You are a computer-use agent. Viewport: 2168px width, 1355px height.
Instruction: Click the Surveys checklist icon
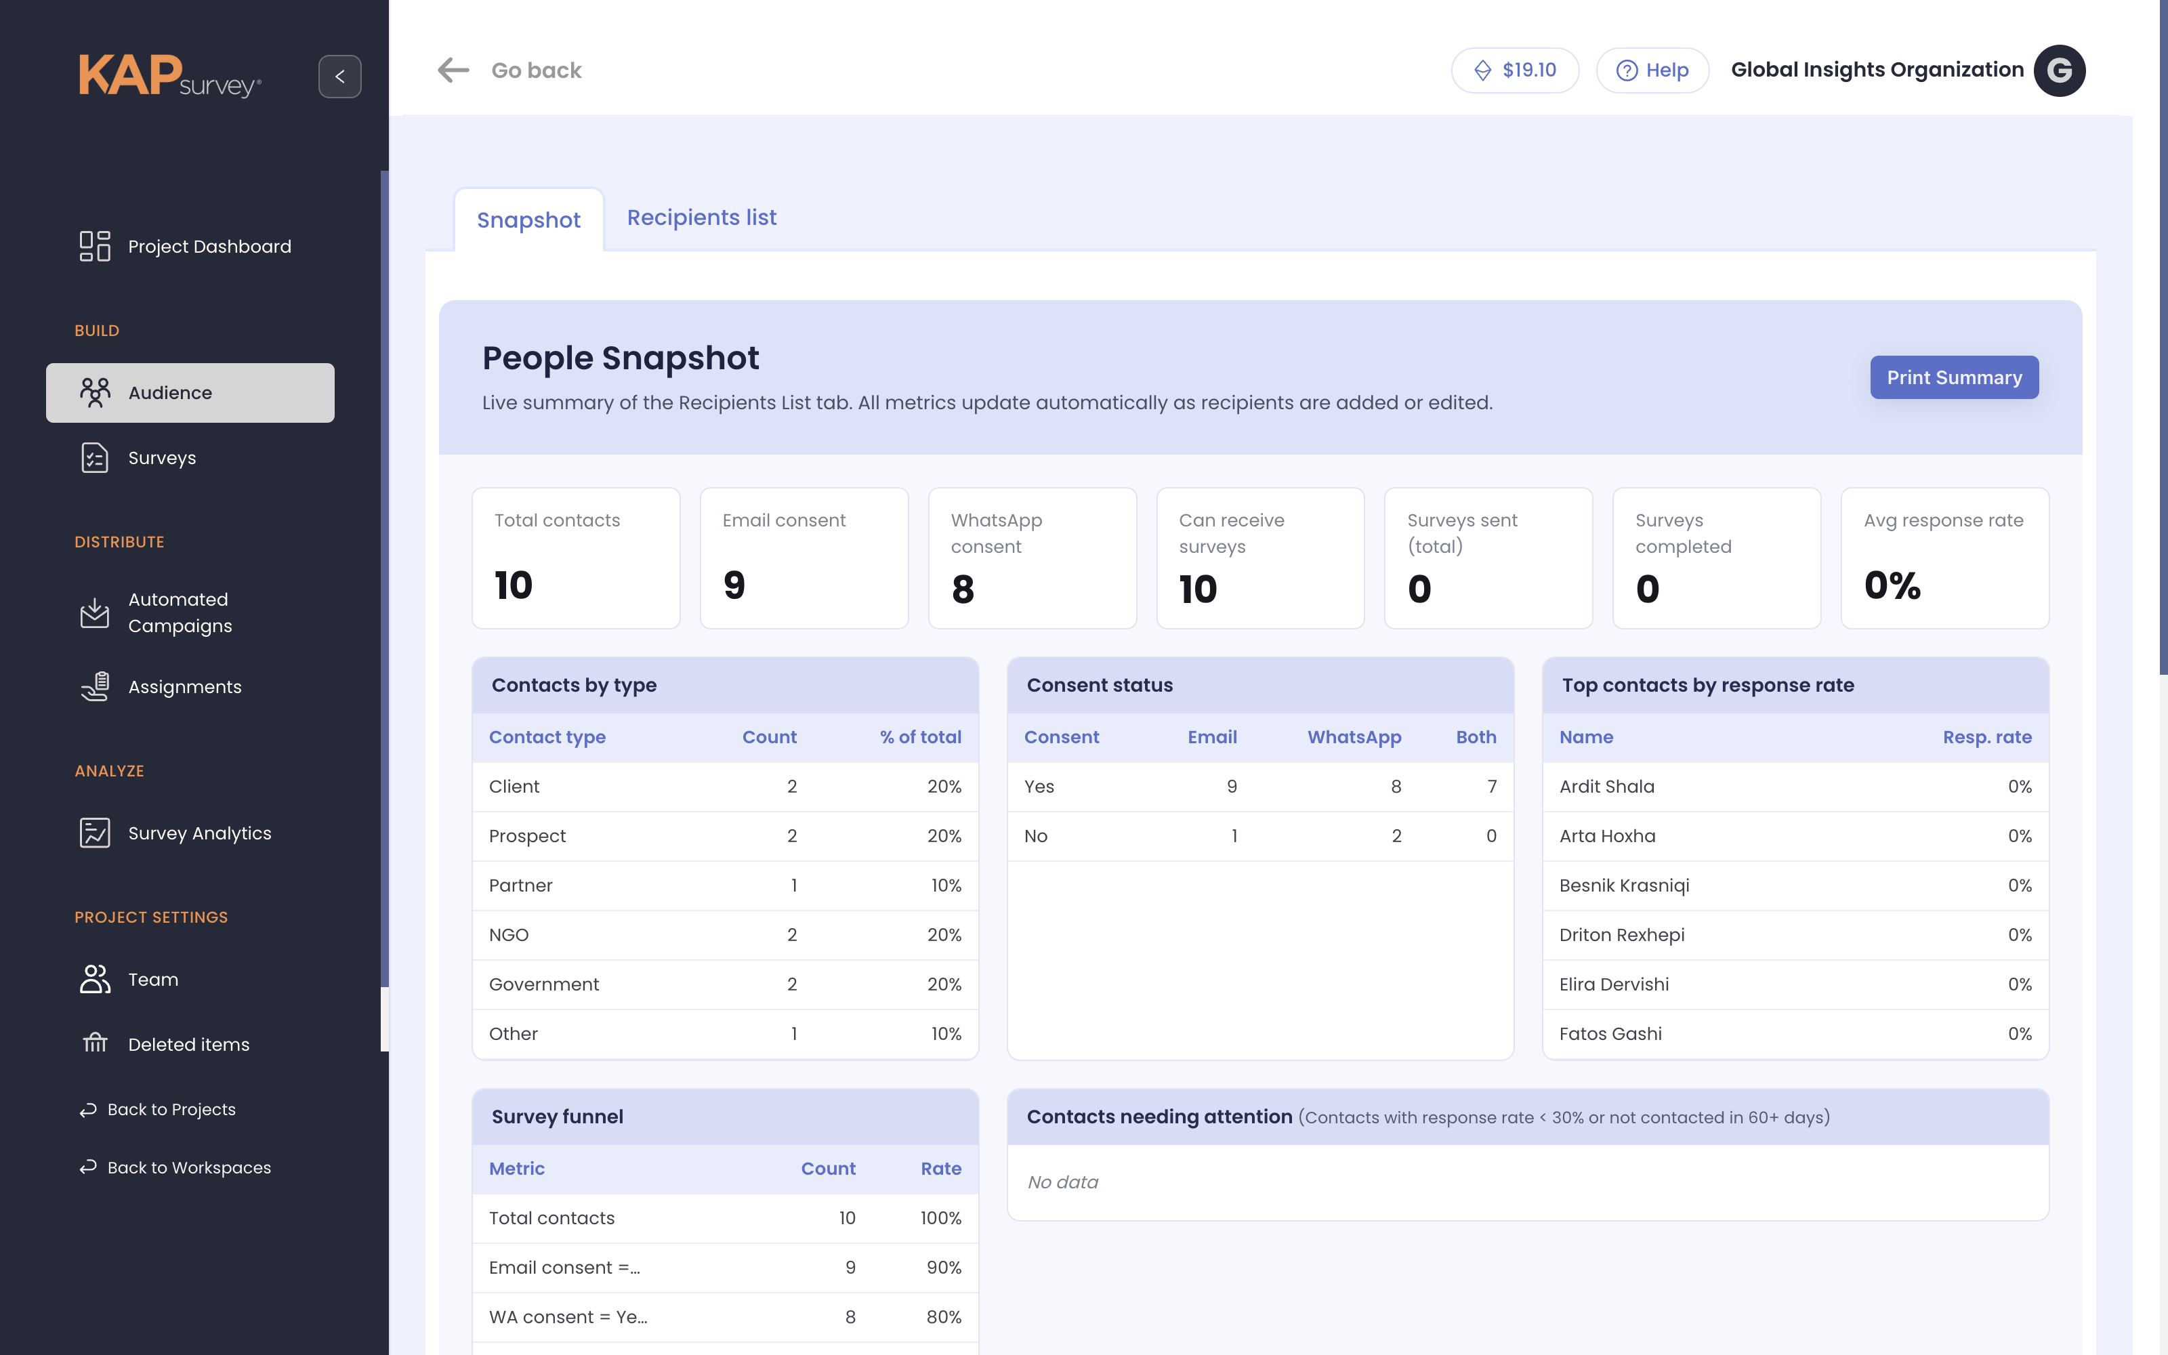[x=95, y=458]
